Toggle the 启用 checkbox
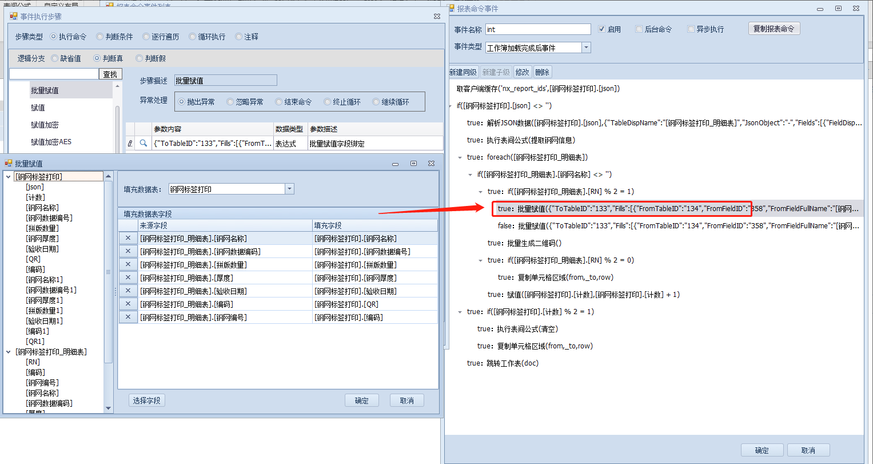Viewport: 873px width, 464px height. [601, 29]
